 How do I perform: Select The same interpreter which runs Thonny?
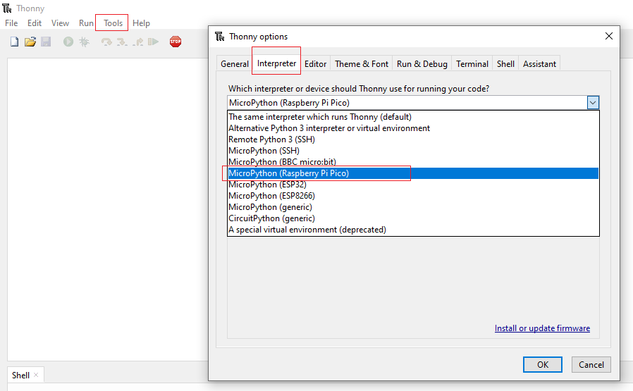413,117
